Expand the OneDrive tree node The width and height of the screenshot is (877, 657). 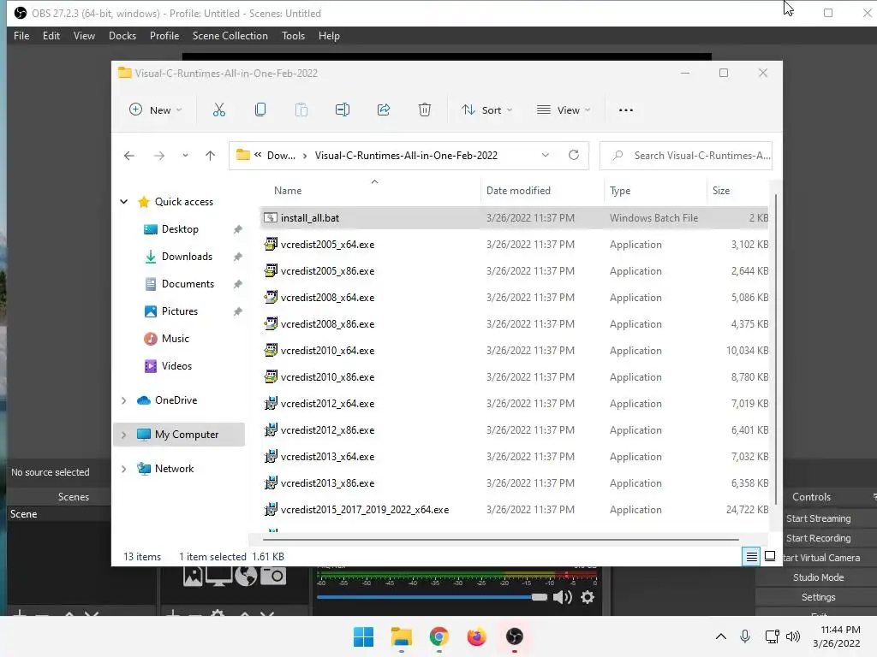(x=124, y=400)
